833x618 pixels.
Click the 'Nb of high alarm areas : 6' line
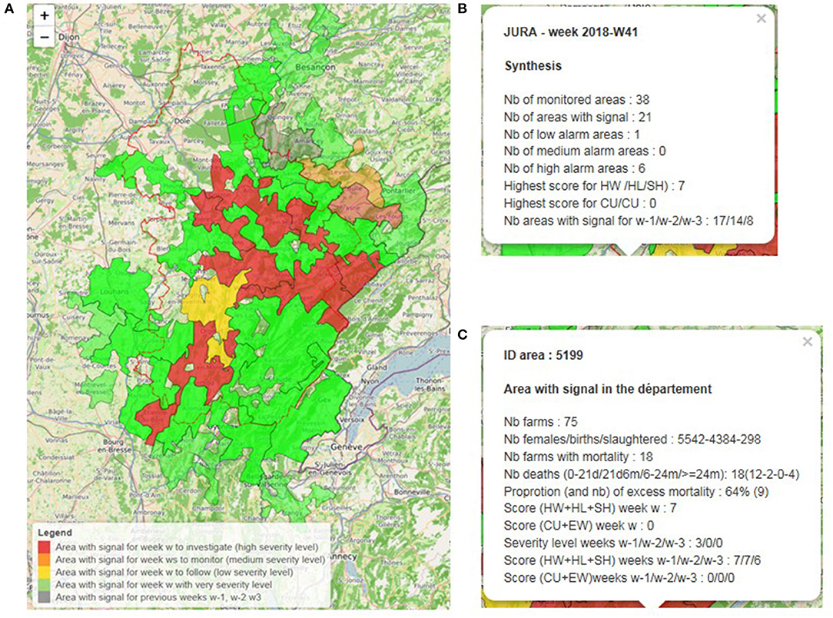[x=574, y=168]
